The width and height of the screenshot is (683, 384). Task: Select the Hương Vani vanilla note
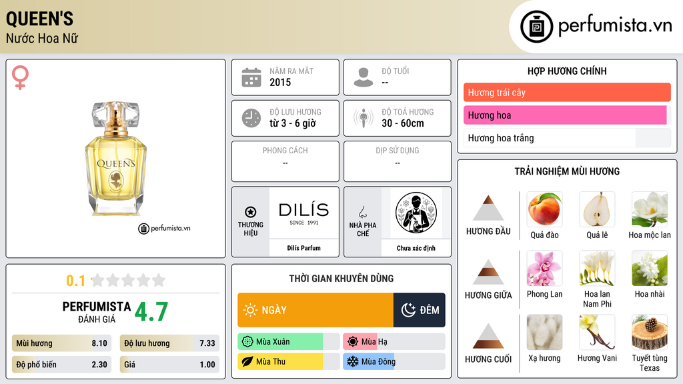coord(597,332)
